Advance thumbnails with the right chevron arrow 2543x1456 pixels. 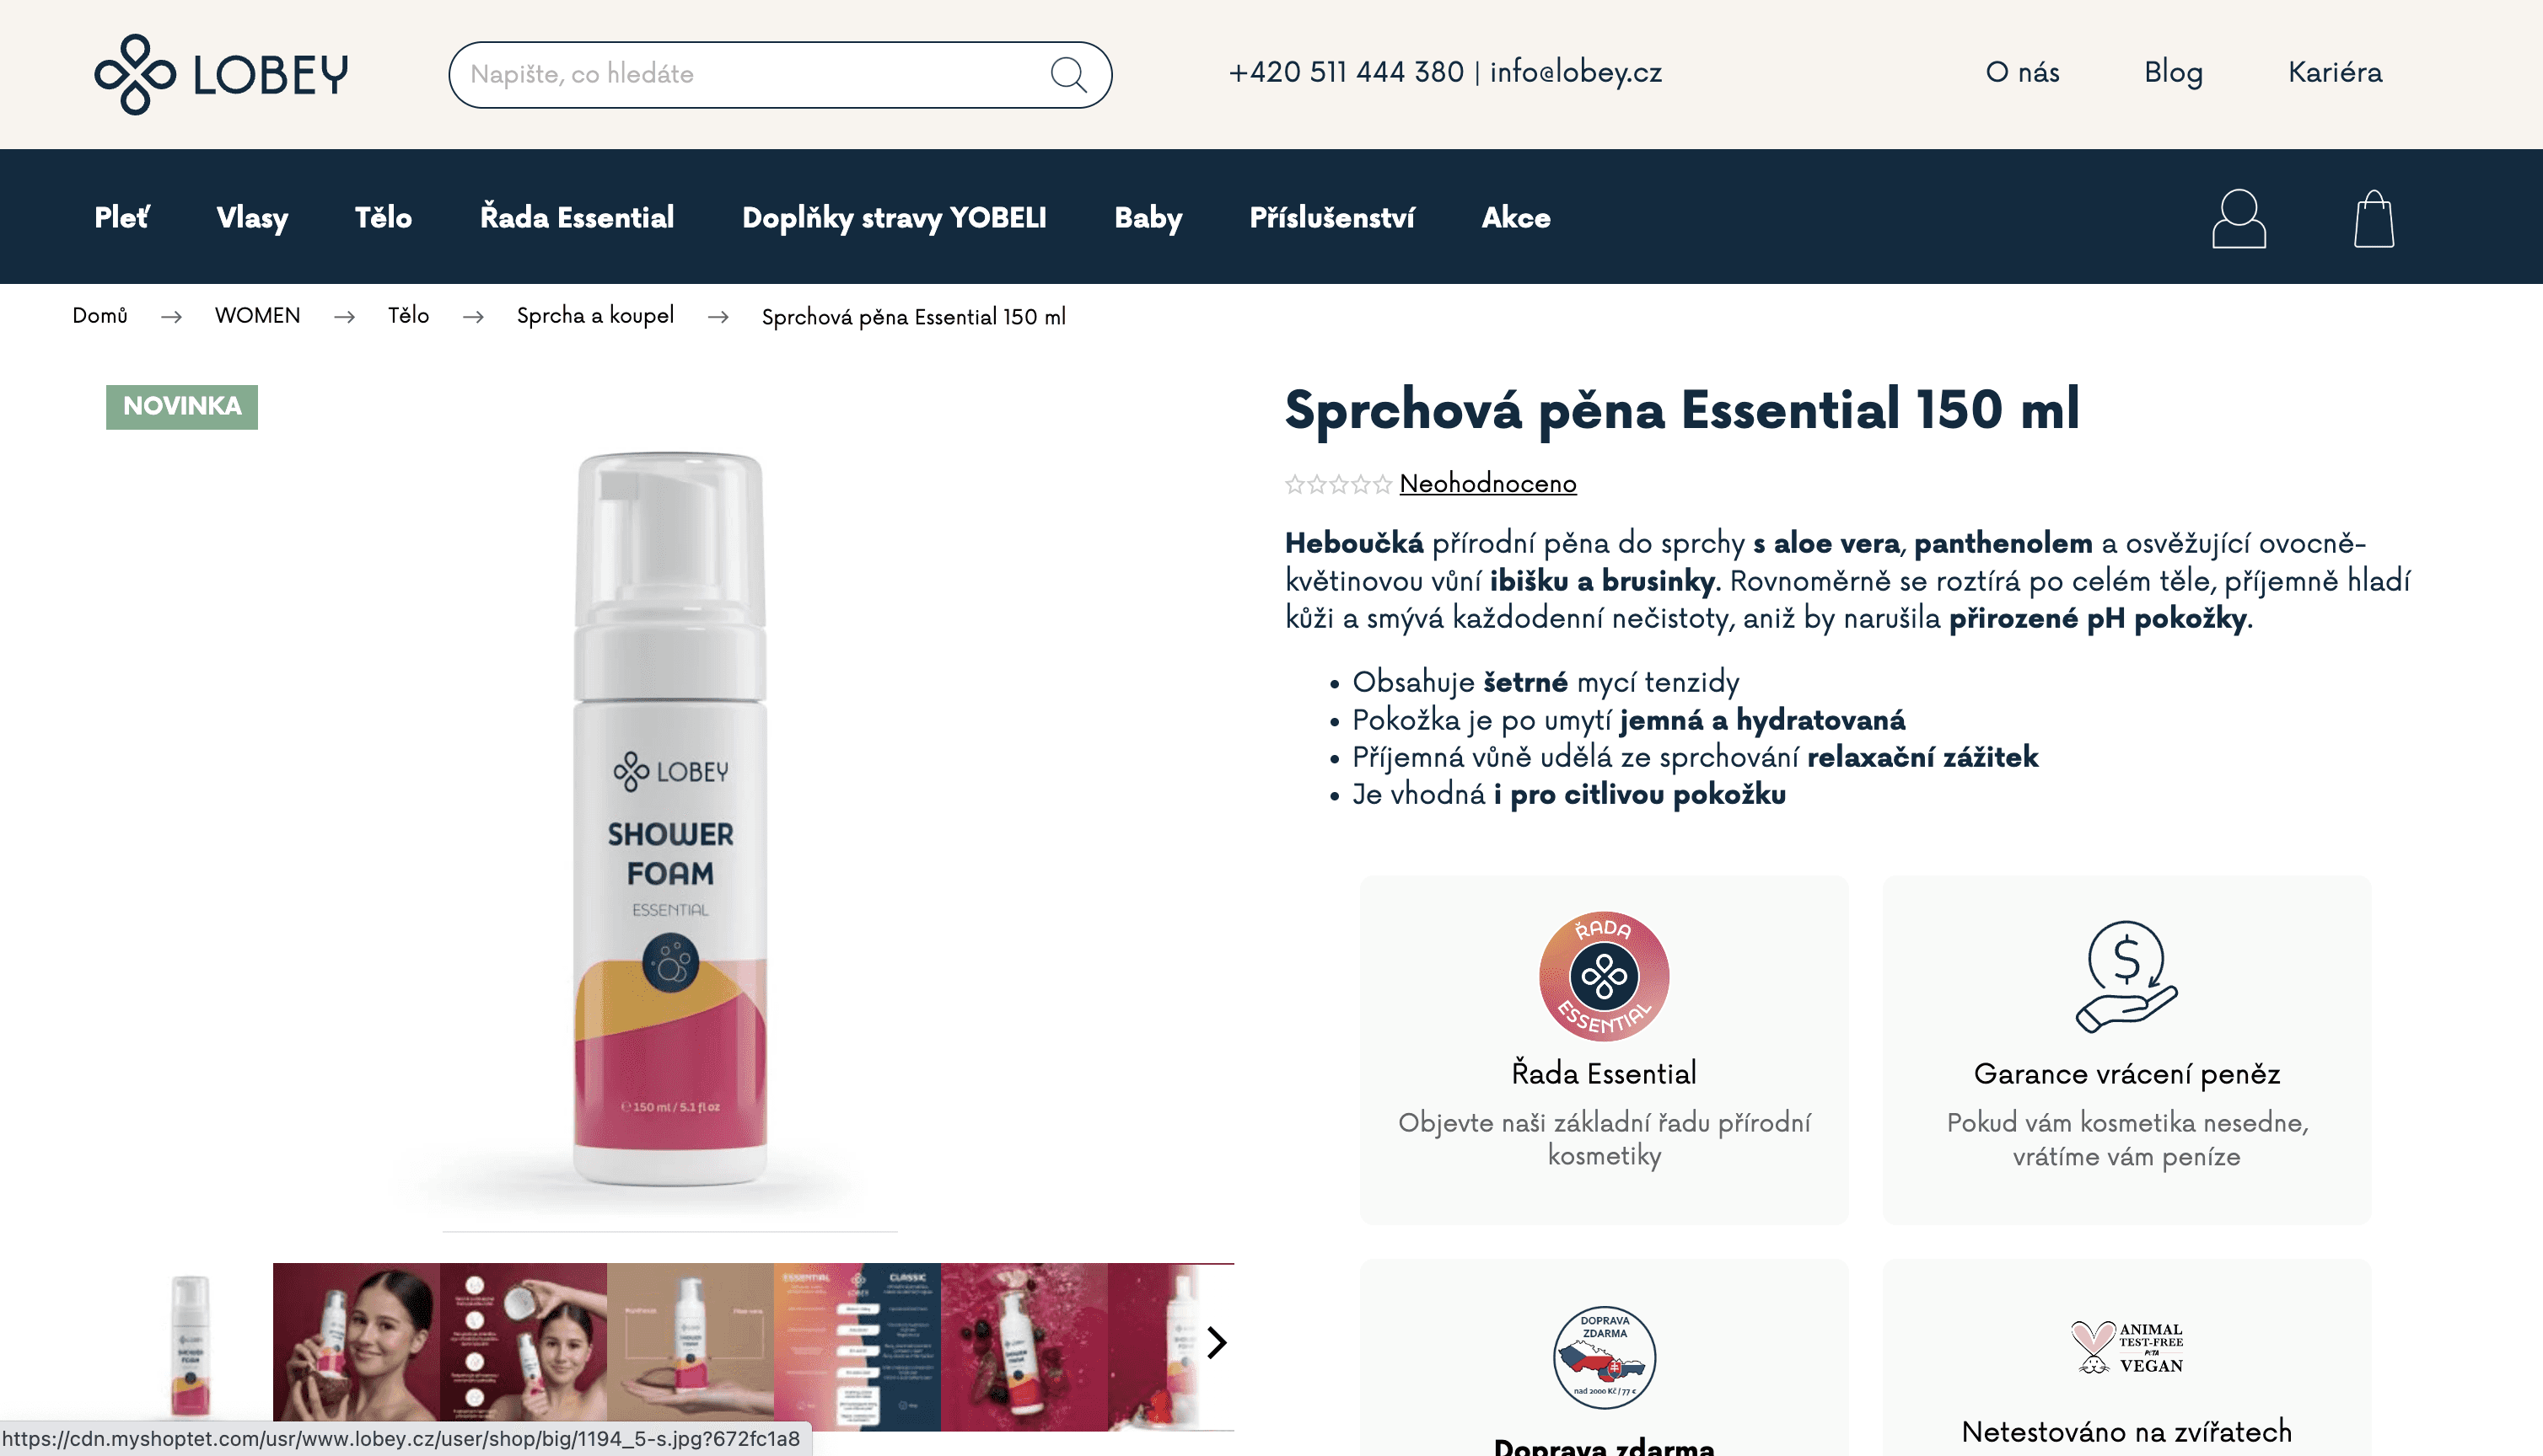(1217, 1342)
